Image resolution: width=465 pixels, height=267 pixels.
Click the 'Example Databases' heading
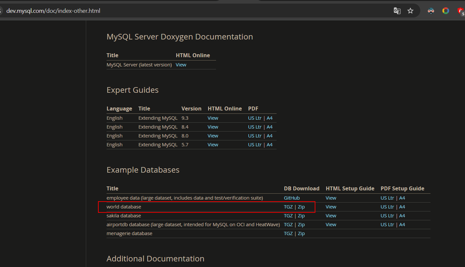143,170
